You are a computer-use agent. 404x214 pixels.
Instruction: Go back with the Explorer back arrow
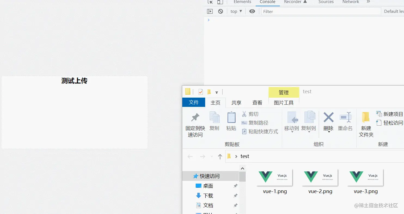190,157
